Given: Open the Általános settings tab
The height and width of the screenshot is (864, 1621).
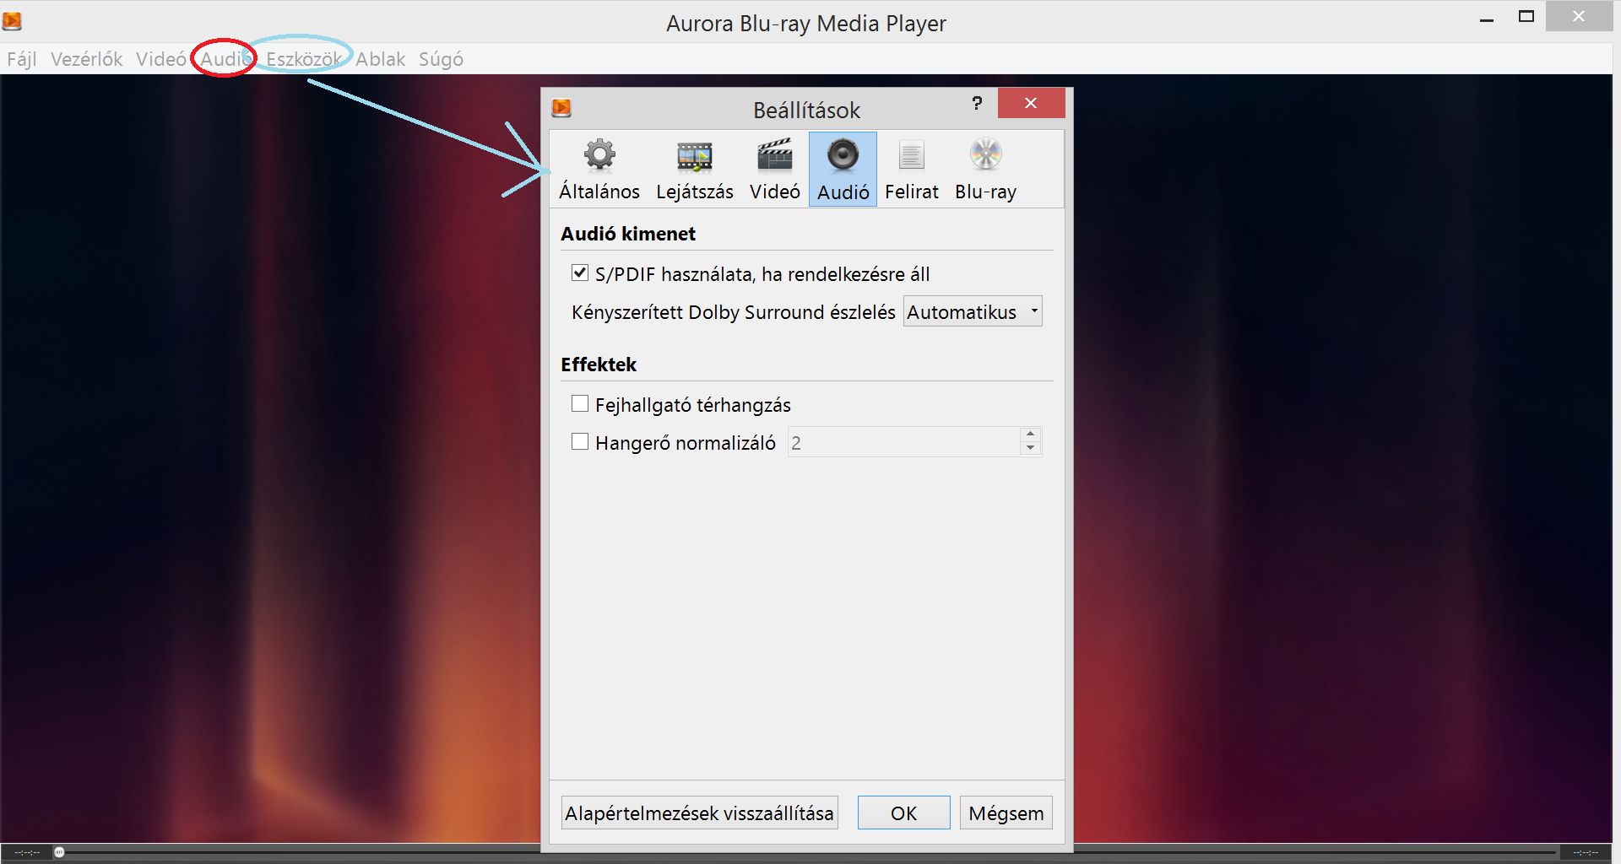Looking at the screenshot, I should click(599, 170).
